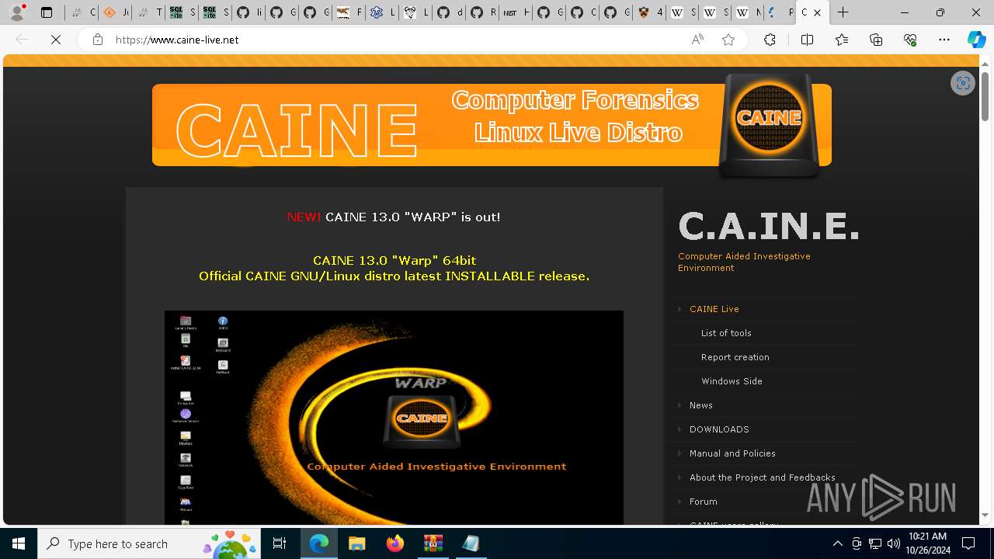
Task: Open the CAINE Live sidebar link
Action: click(714, 309)
